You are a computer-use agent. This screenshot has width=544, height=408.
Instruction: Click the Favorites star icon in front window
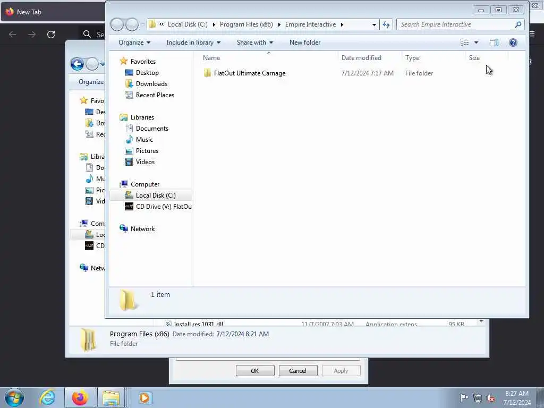123,62
